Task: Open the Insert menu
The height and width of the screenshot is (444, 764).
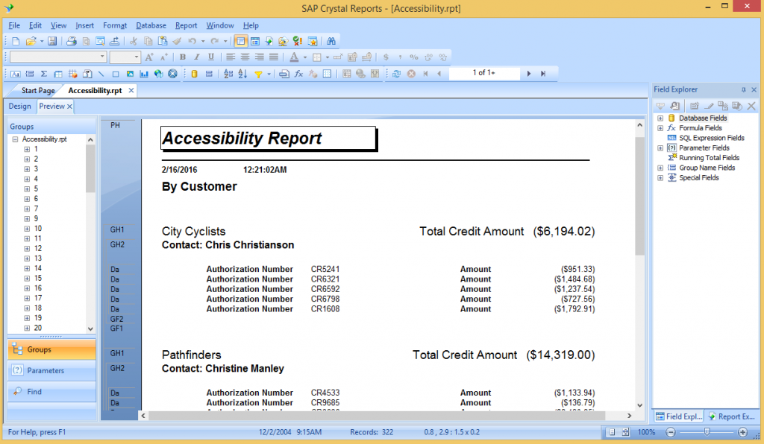Action: coord(85,25)
